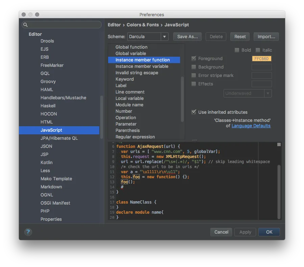This screenshot has height=267, width=304.
Task: Select Global function attribute
Action: coord(131,47)
